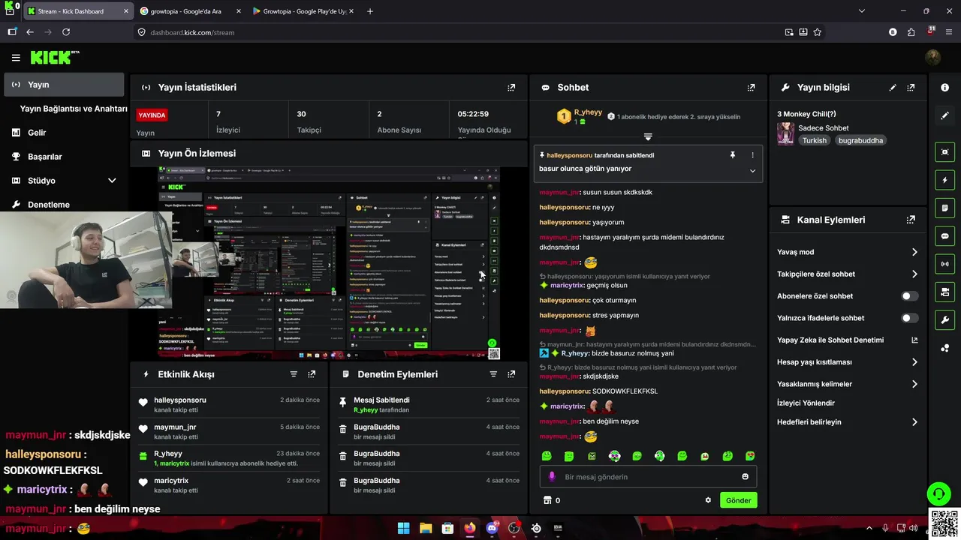The image size is (961, 540).
Task: Switch to growtopia Google search tab
Action: click(x=190, y=11)
